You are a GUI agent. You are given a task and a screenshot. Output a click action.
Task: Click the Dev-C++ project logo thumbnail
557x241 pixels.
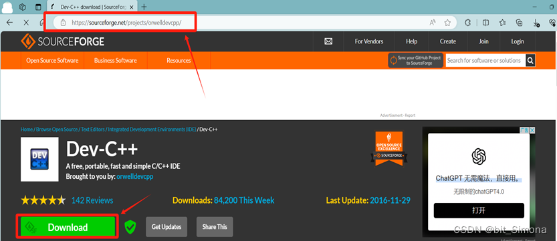pos(39,159)
